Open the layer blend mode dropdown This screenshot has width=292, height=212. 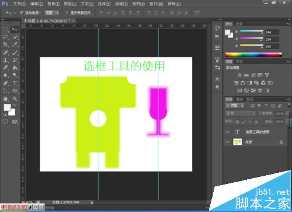tap(241, 113)
